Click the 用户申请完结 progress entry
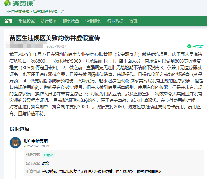The image size is (207, 179). point(36,141)
